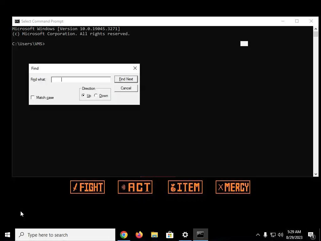Image resolution: width=321 pixels, height=241 pixels.
Task: Click the scrollbar down arrow in Command Prompt
Action: [x=316, y=174]
